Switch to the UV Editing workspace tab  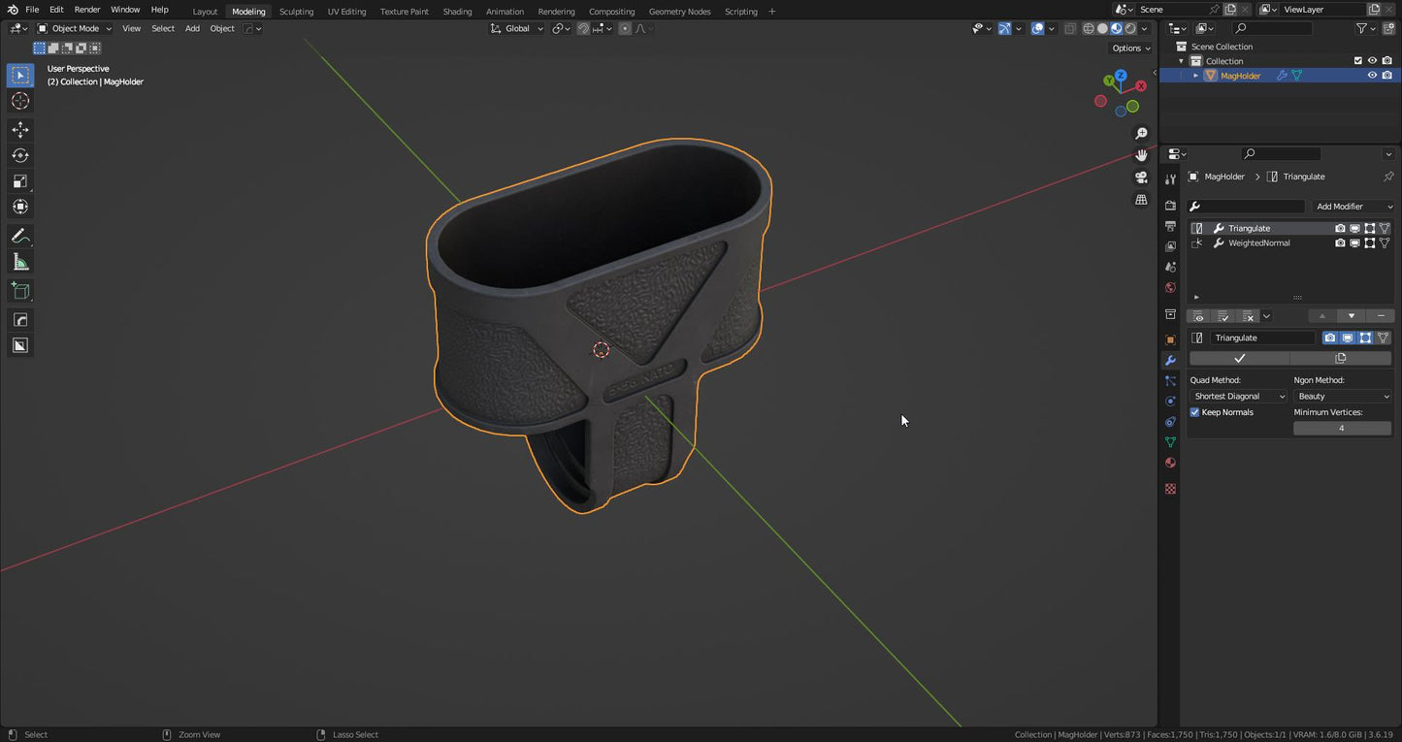pos(346,12)
